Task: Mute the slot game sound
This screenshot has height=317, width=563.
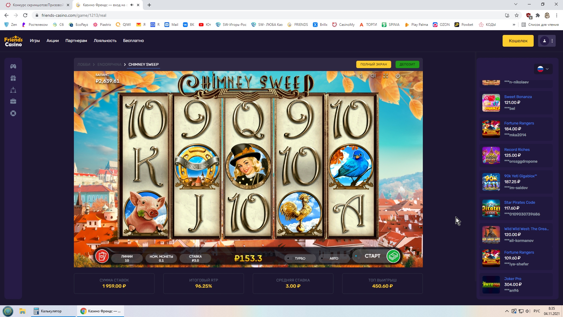Action: point(373,76)
